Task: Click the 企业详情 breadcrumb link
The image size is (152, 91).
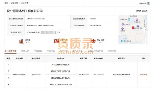Action: pos(25,3)
